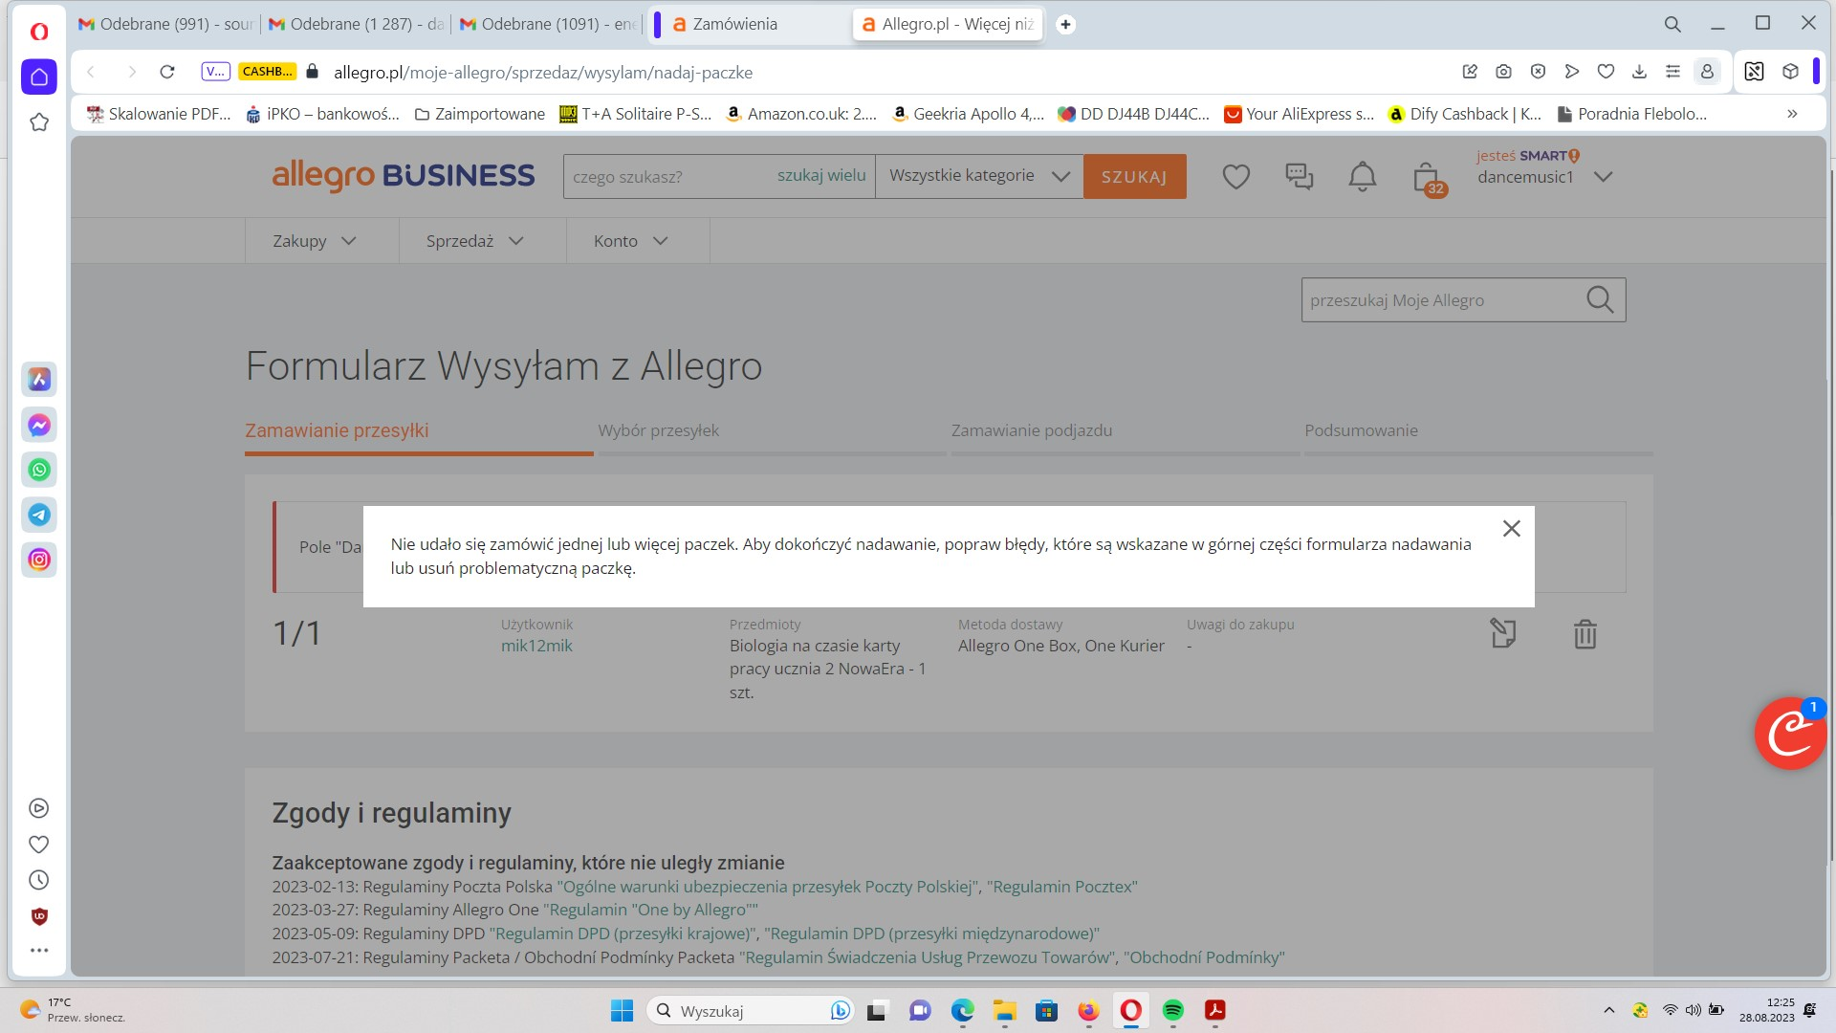The height and width of the screenshot is (1033, 1836).
Task: Take a snapshot using the camera icon
Action: tap(1503, 72)
